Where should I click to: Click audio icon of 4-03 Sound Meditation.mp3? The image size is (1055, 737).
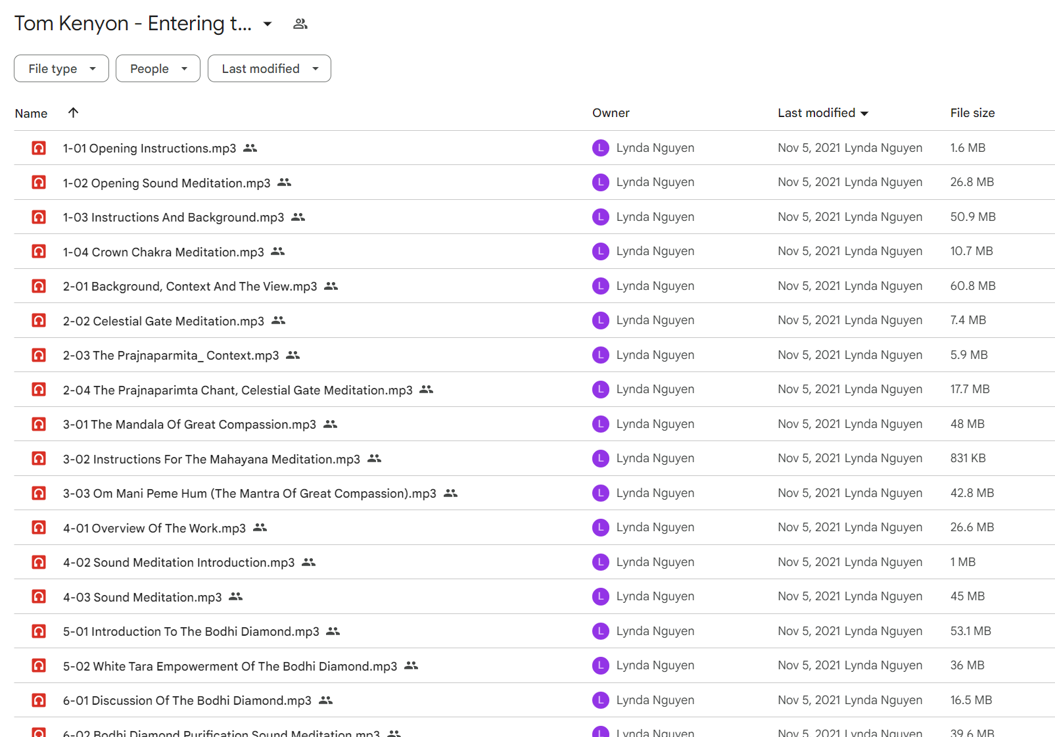tap(39, 596)
